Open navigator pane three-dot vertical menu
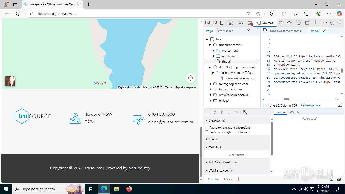 coord(256,30)
